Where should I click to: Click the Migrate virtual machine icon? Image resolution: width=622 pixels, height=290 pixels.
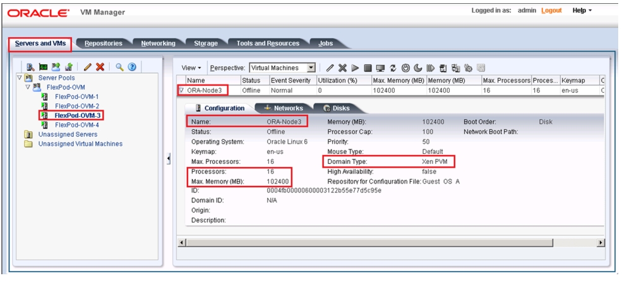click(443, 68)
